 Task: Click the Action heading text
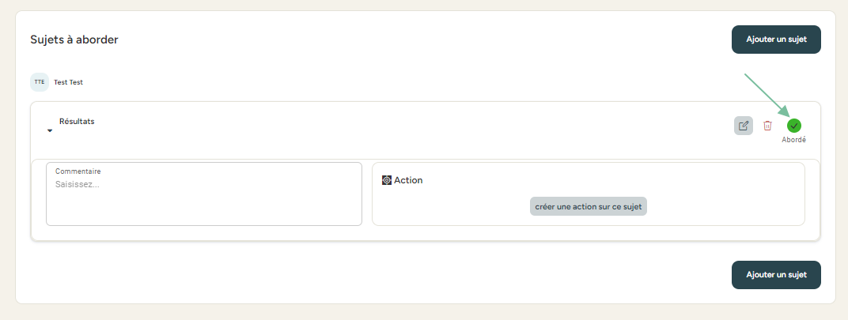pos(408,180)
